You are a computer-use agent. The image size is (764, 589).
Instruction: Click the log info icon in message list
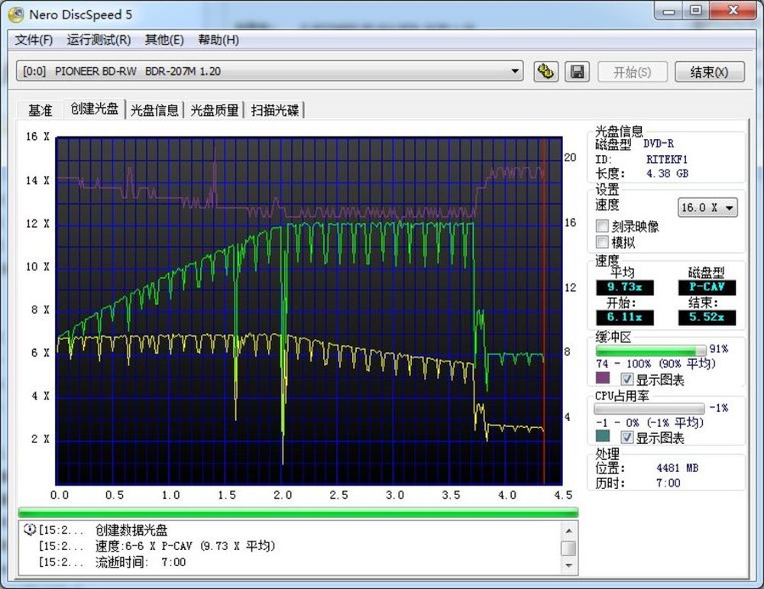click(x=30, y=529)
